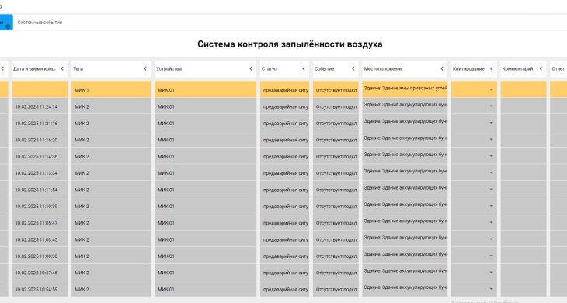This screenshot has width=567, height=303.
Task: Collapse the Статус column chevron
Action: pos(304,68)
